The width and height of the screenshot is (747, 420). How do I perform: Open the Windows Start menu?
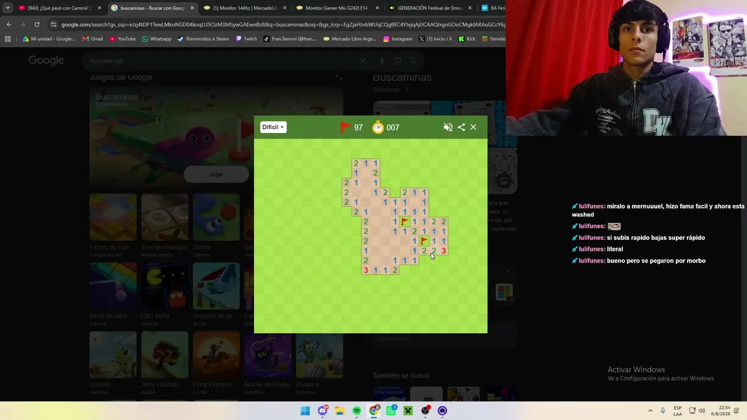(x=305, y=411)
